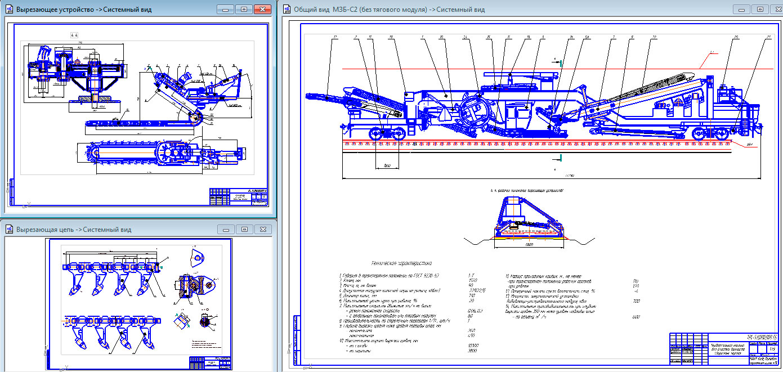Close the Вырезающая цепь window
The height and width of the screenshot is (372, 783).
click(x=262, y=230)
